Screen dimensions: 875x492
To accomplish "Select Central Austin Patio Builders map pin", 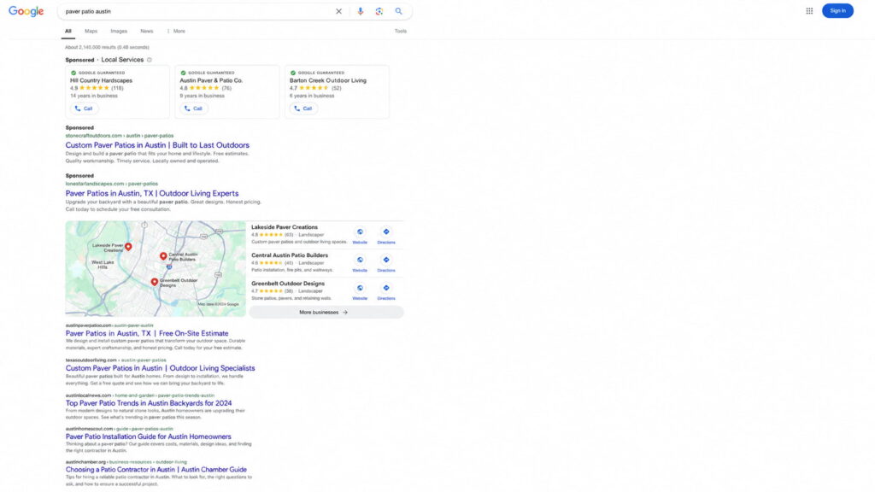I will pyautogui.click(x=163, y=256).
